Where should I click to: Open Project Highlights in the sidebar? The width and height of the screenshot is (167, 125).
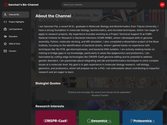[15, 22]
